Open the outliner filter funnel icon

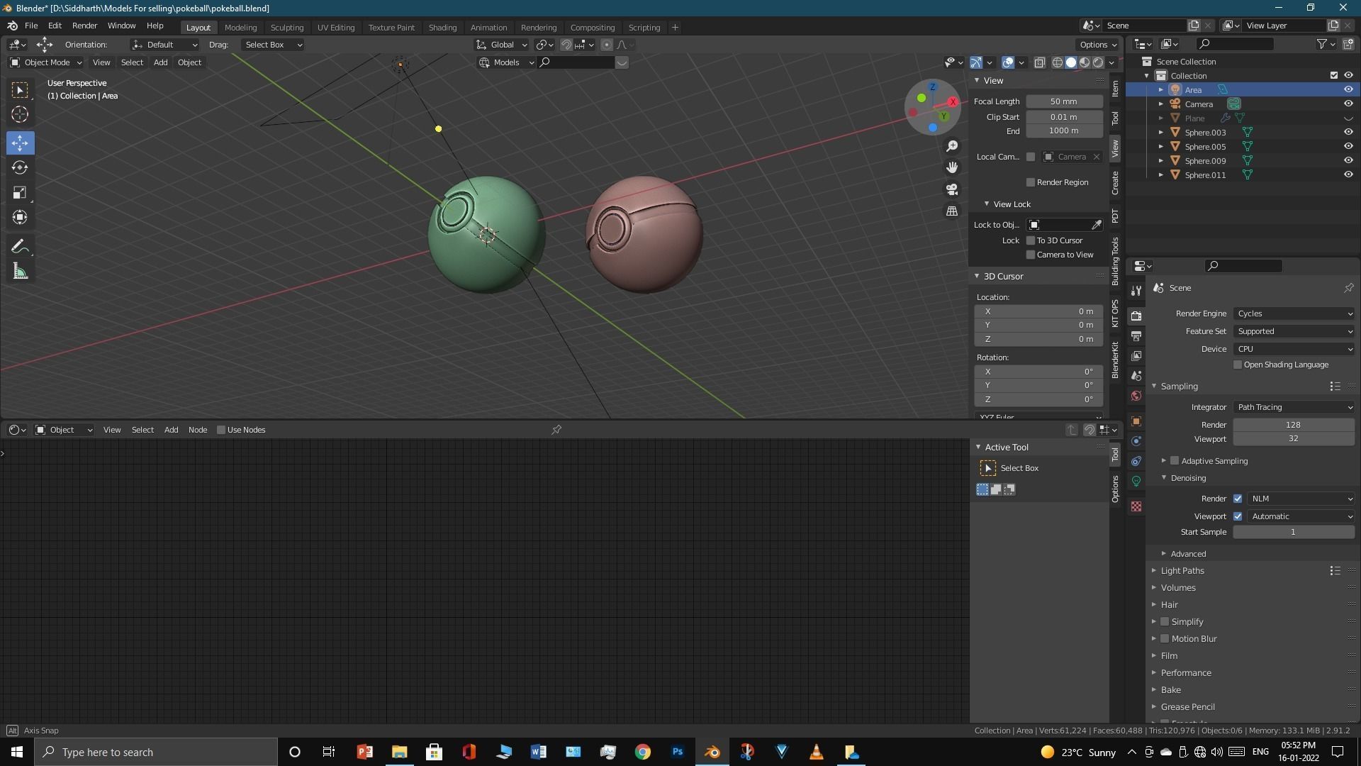click(x=1322, y=44)
